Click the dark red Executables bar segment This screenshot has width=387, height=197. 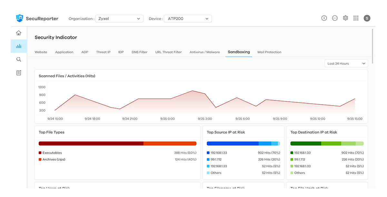(x=91, y=143)
